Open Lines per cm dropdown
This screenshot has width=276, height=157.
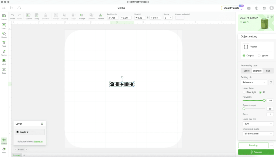pyautogui.click(x=258, y=124)
